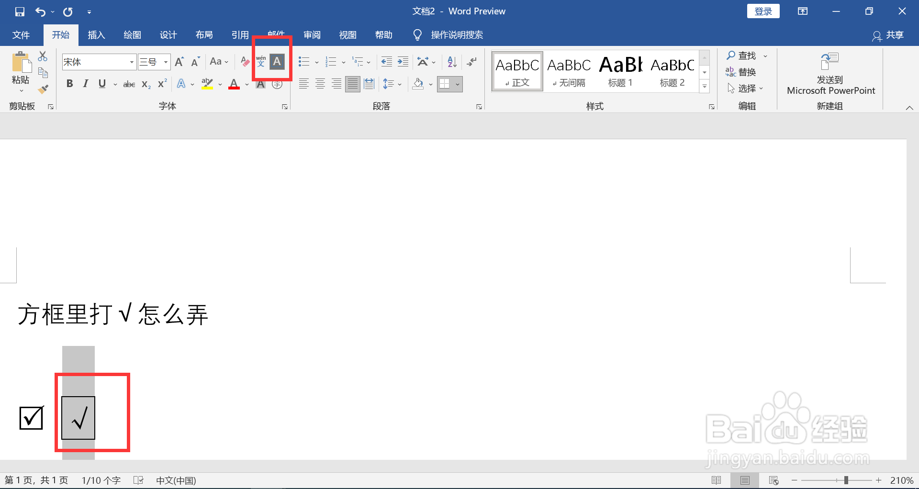Toggle Italic formatting
919x489 pixels.
tap(86, 84)
